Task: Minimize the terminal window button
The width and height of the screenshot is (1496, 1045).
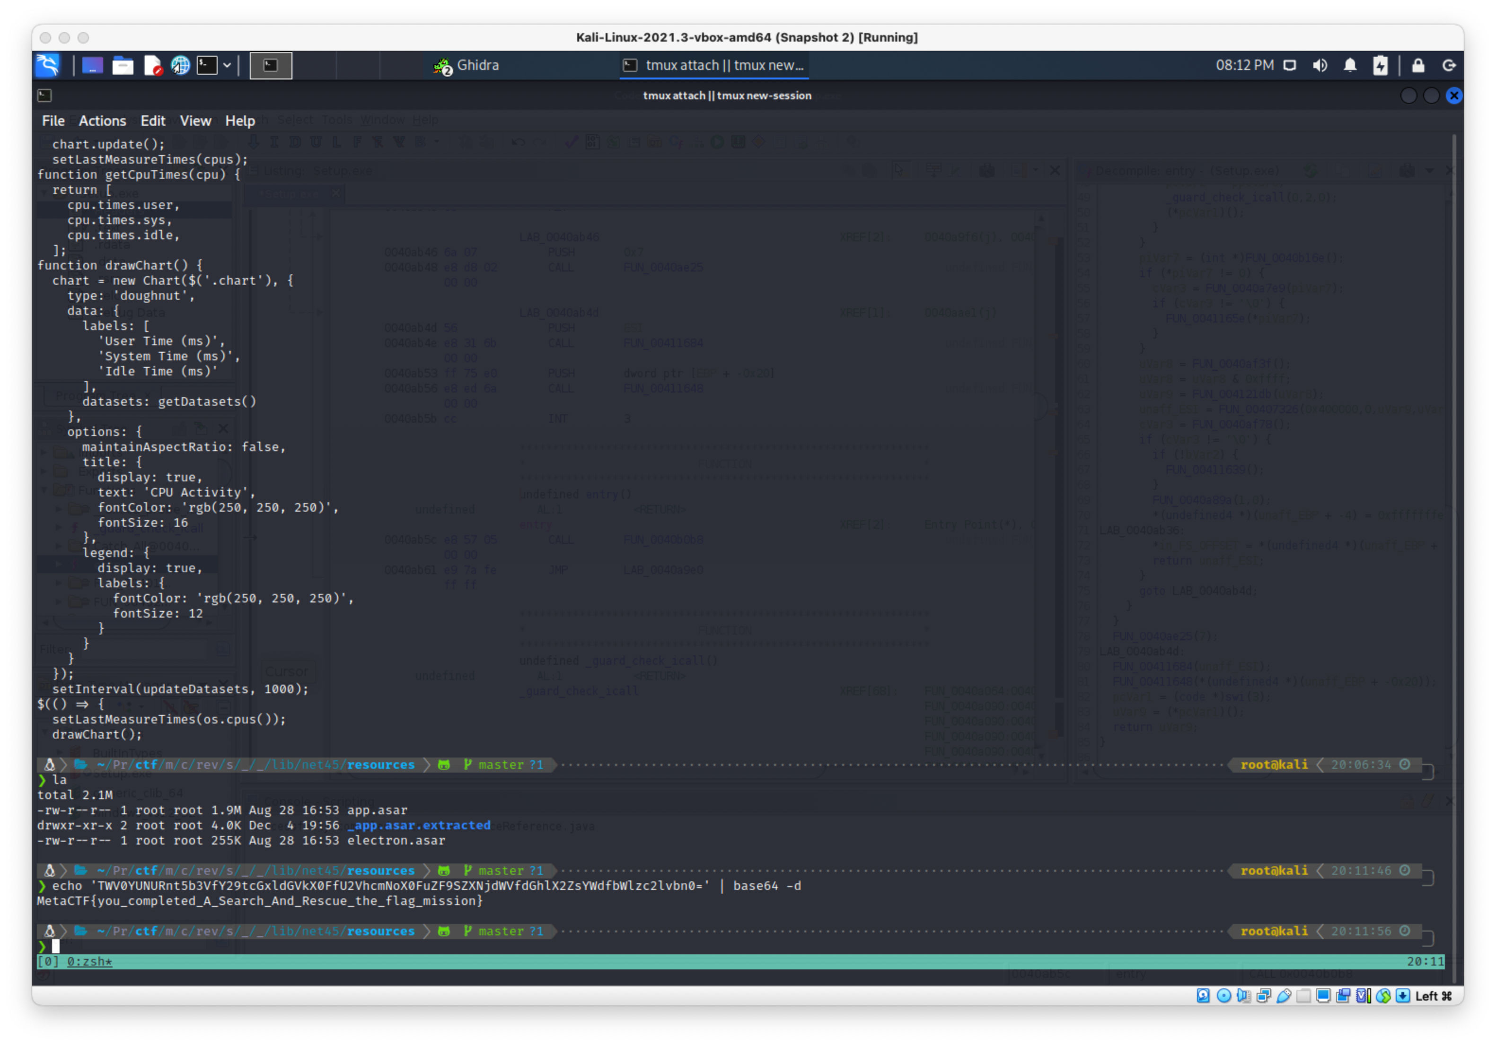Action: click(1408, 96)
